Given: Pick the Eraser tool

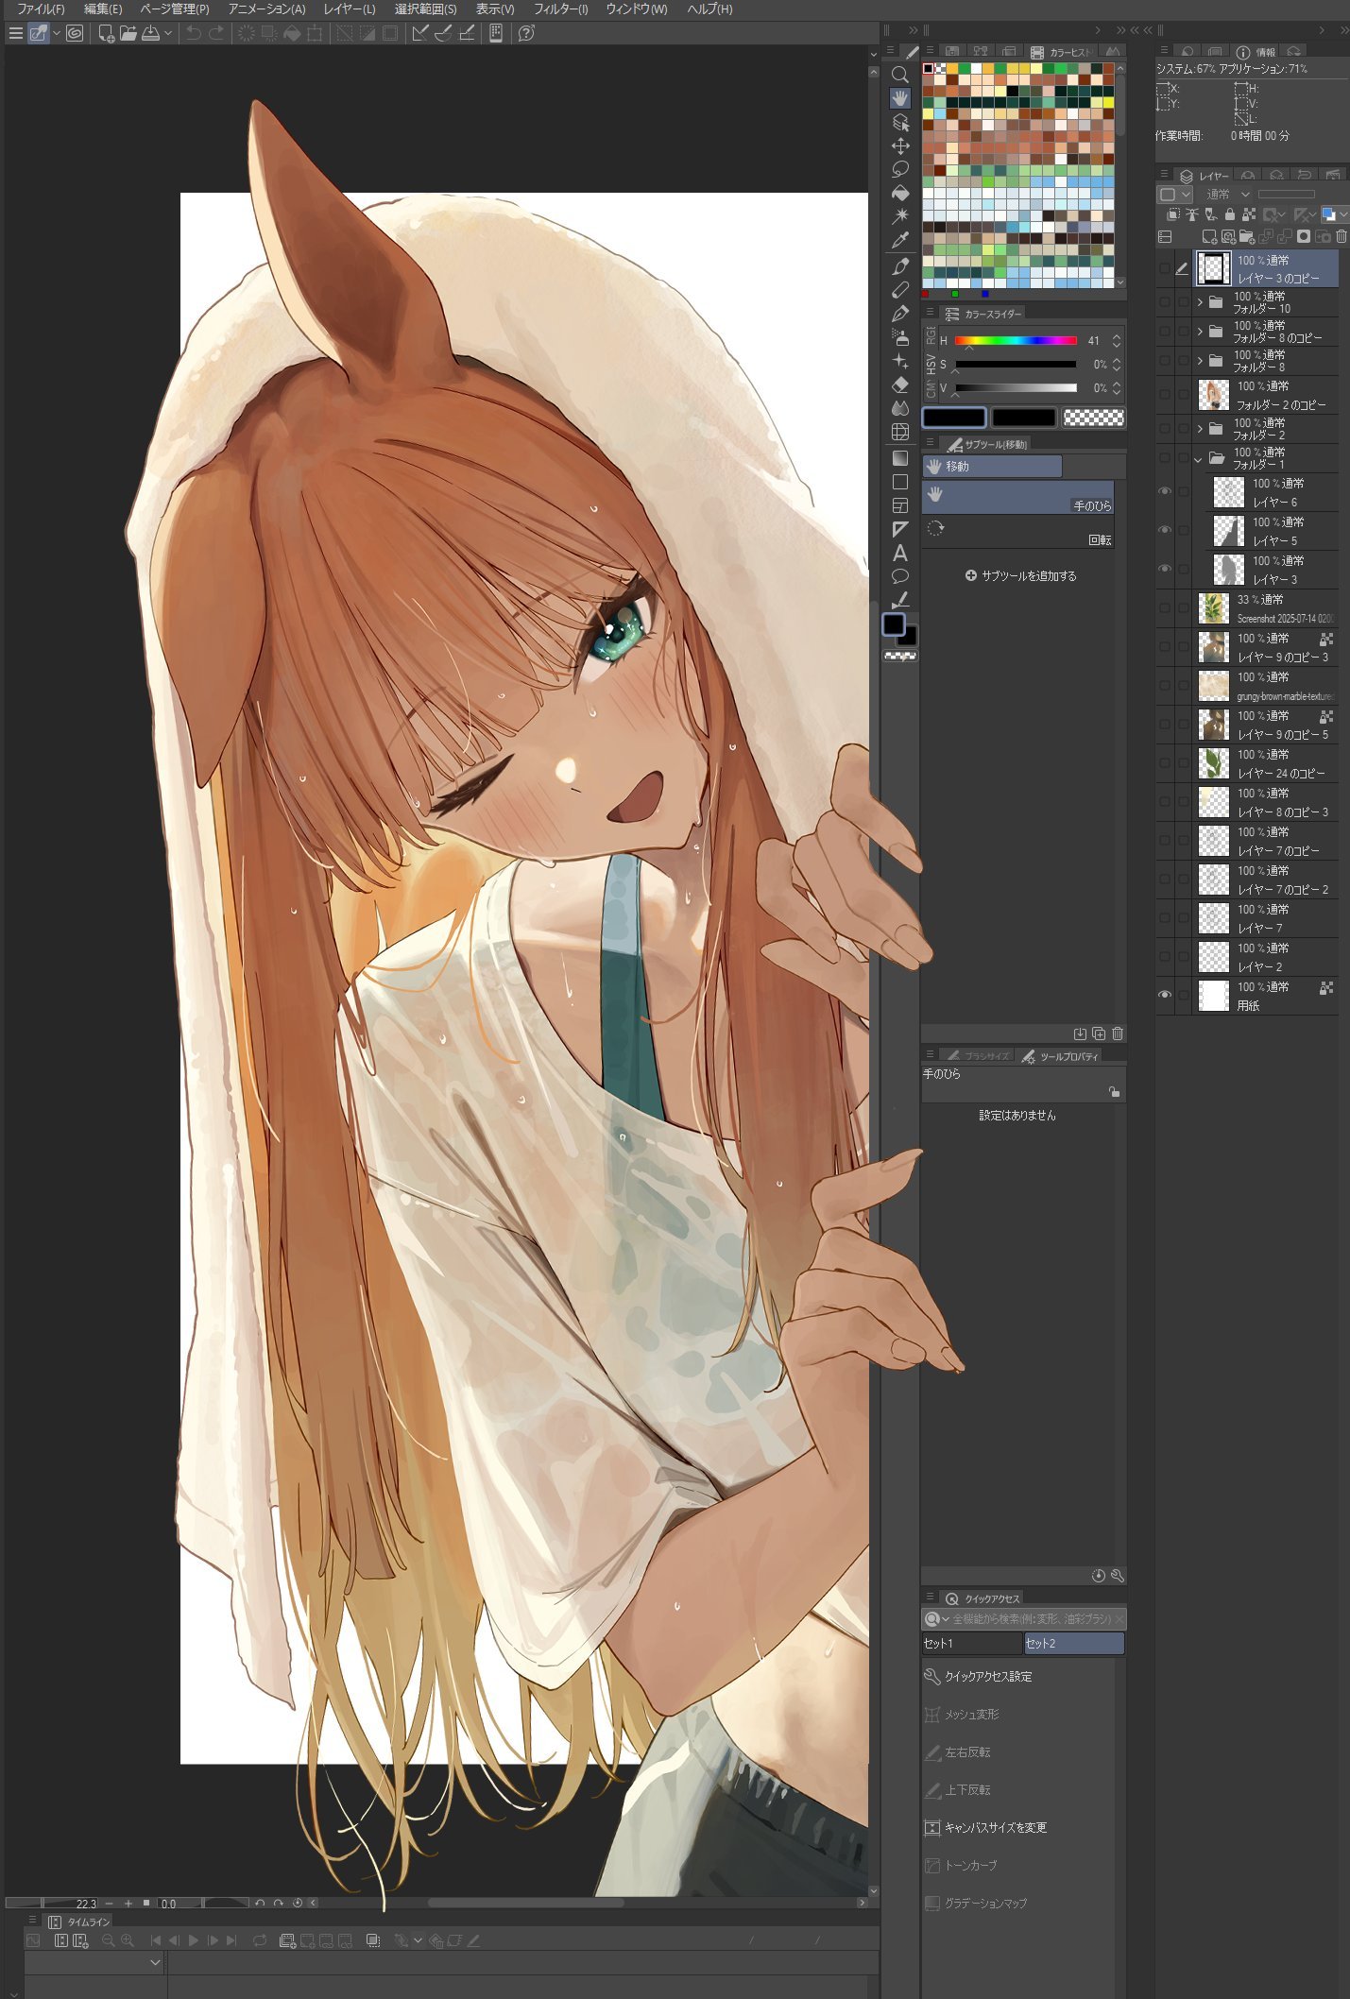Looking at the screenshot, I should pos(900,384).
